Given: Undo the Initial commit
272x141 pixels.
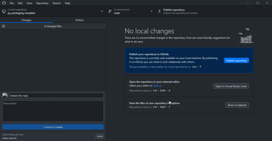Looking at the screenshot, I should click(100, 136).
